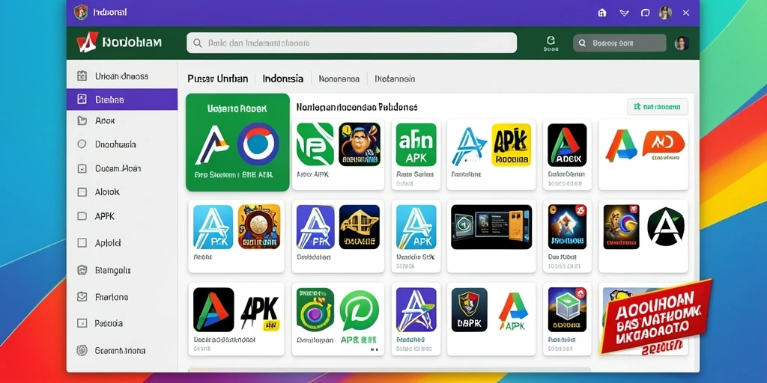Open the green afin APK app icon

tap(416, 144)
